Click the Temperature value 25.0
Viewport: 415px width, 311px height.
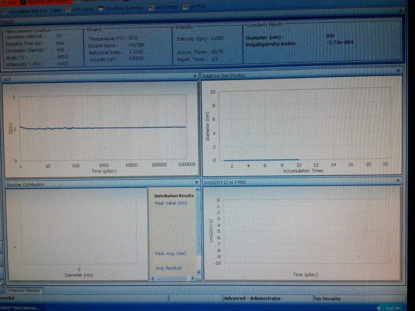coord(133,38)
